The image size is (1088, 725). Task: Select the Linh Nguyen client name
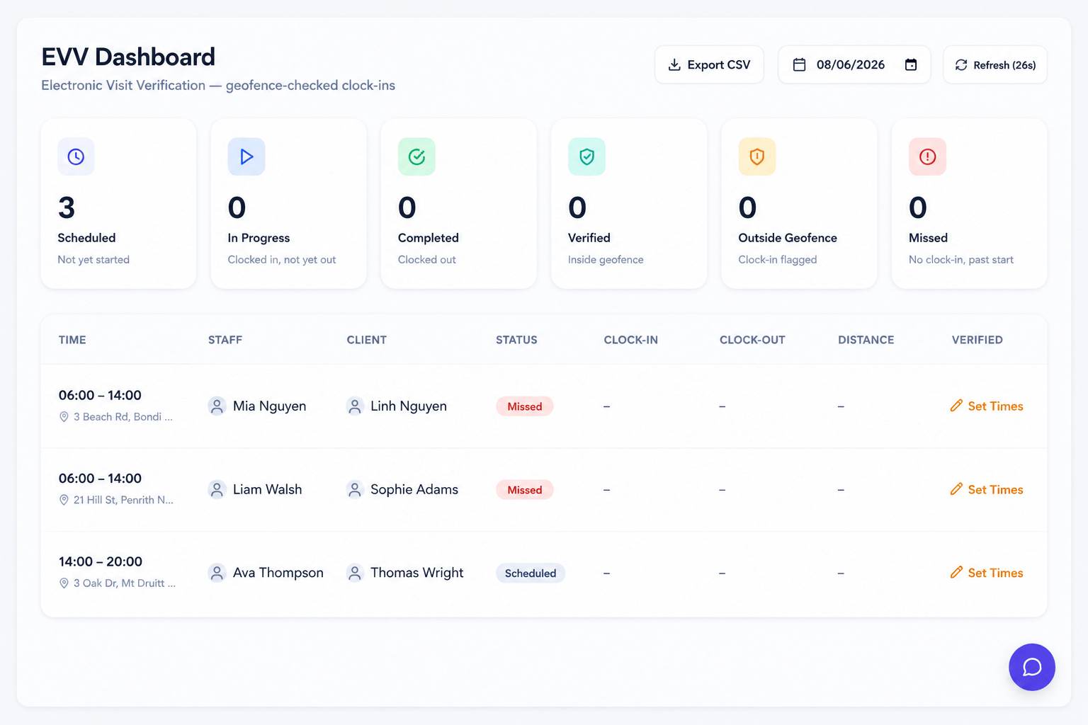pyautogui.click(x=409, y=406)
